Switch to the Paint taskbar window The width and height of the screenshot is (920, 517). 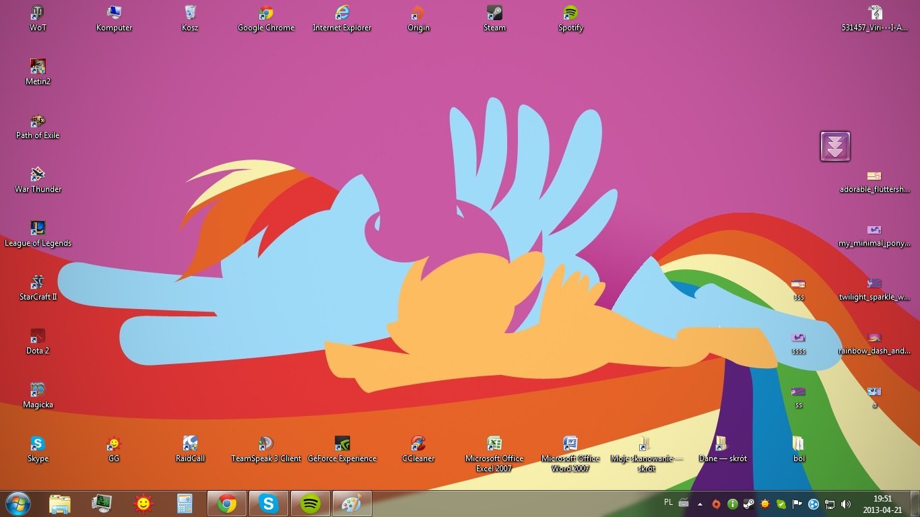(x=352, y=504)
